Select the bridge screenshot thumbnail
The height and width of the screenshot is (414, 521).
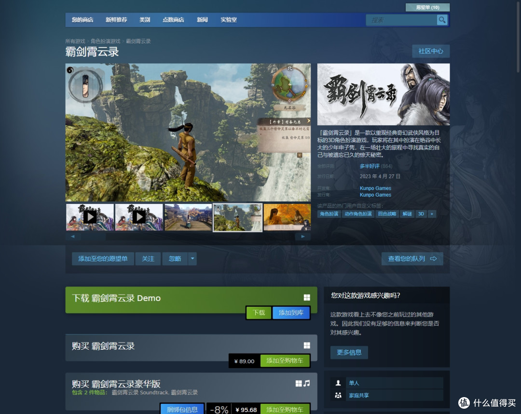(188, 217)
